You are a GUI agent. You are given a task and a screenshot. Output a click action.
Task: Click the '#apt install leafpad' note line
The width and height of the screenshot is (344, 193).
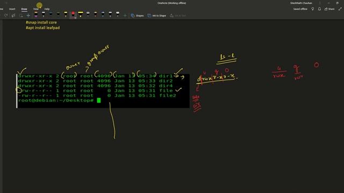pos(43,28)
